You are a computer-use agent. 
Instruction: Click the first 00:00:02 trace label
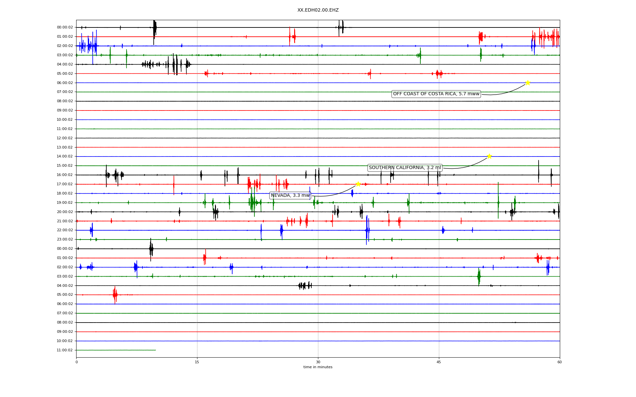(65, 27)
